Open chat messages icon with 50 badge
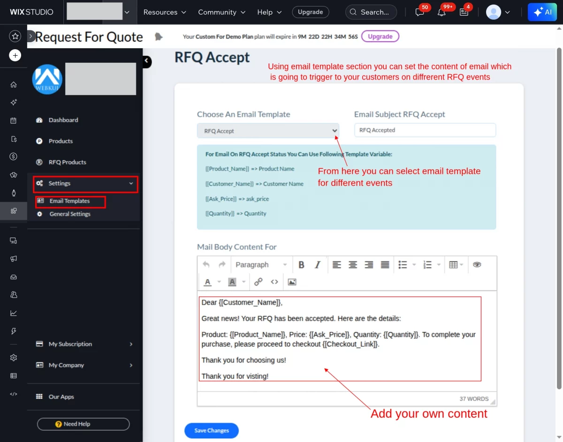 click(x=420, y=12)
